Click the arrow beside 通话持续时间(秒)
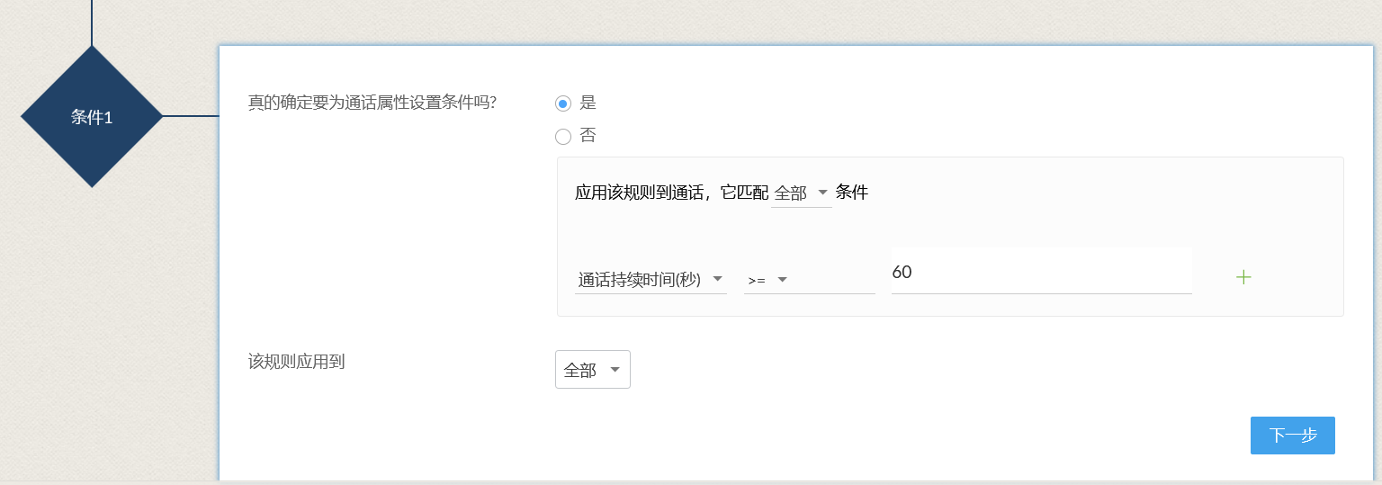This screenshot has height=485, width=1382. click(x=717, y=280)
